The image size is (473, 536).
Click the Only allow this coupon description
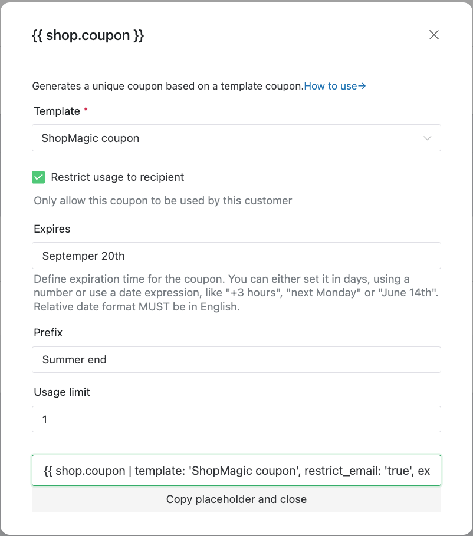pyautogui.click(x=163, y=201)
